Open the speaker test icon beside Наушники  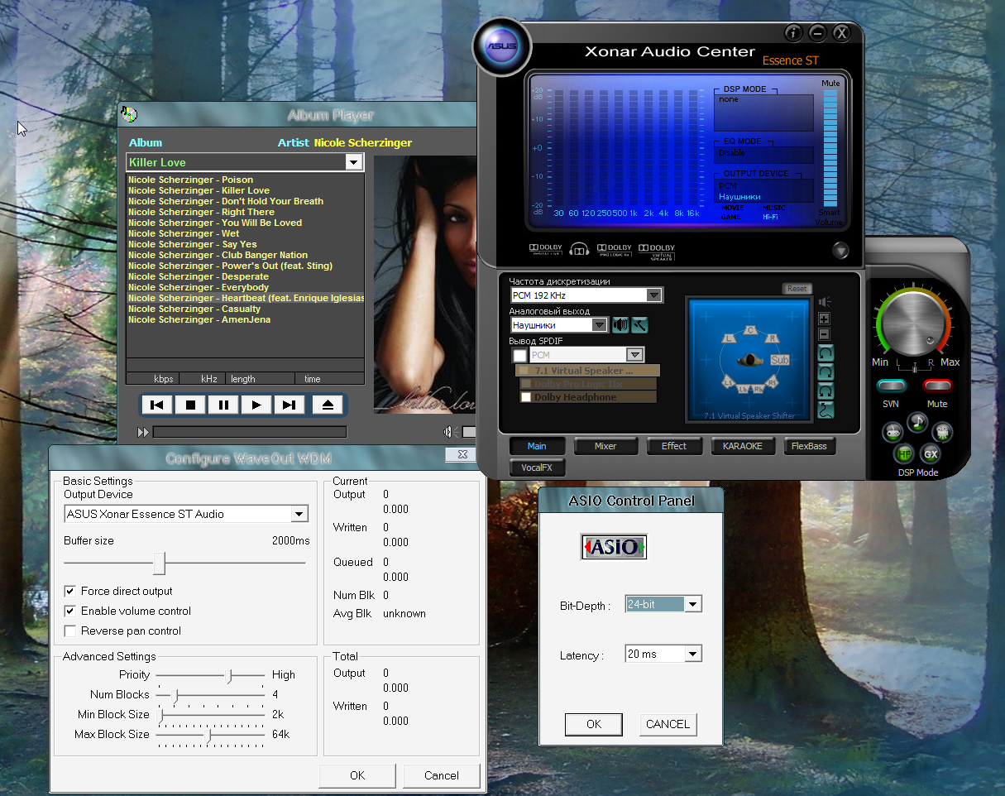[x=621, y=325]
